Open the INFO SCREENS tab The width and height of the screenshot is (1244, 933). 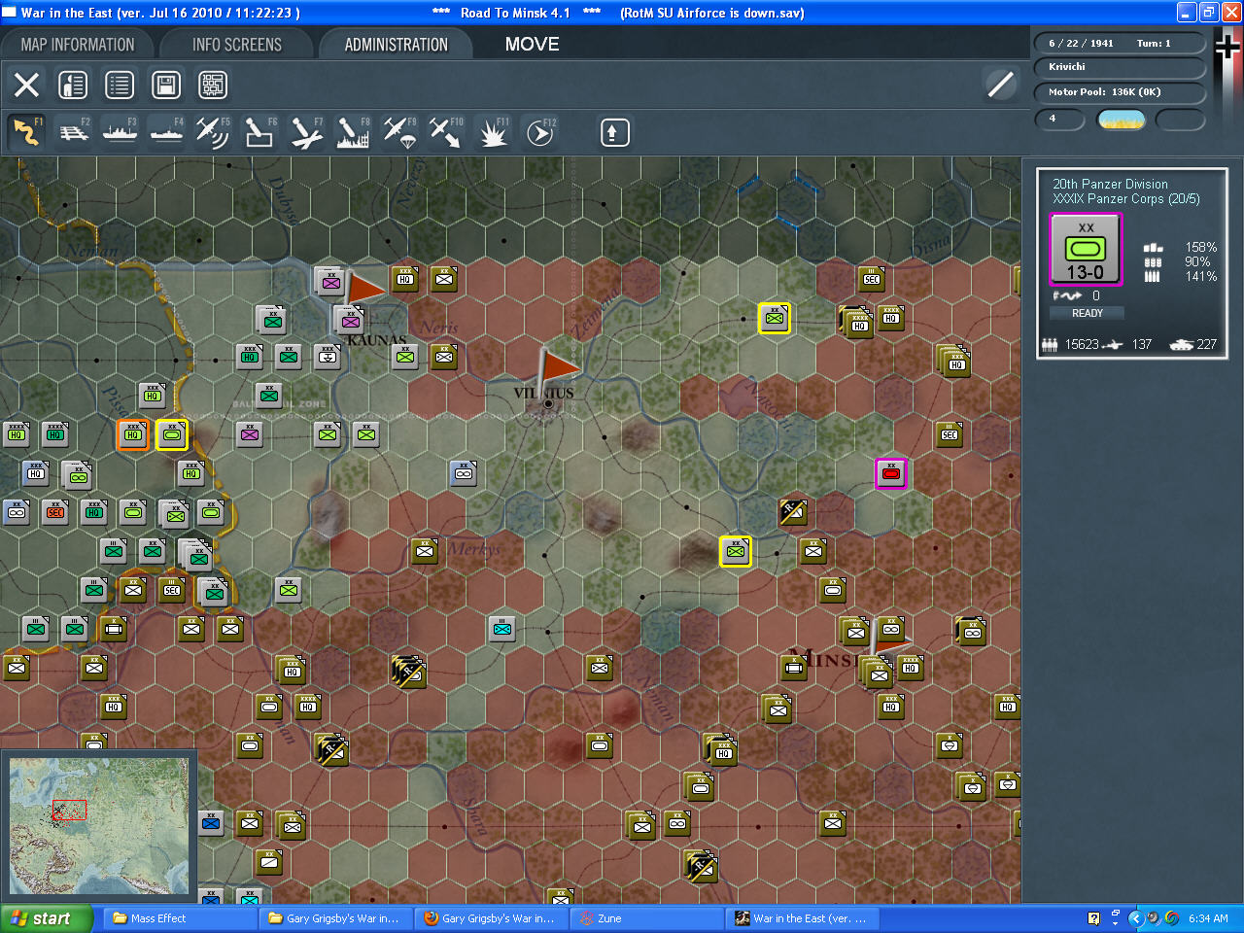(x=237, y=45)
